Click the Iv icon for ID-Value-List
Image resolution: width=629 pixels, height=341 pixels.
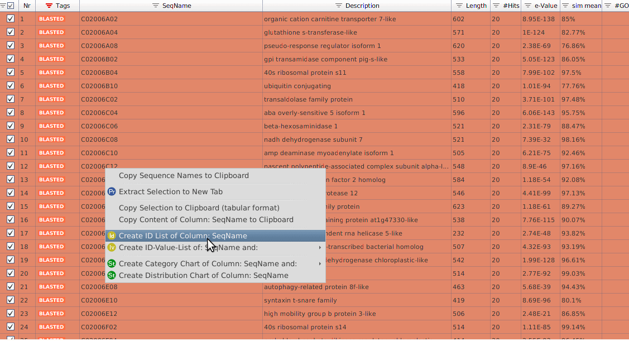click(x=112, y=247)
